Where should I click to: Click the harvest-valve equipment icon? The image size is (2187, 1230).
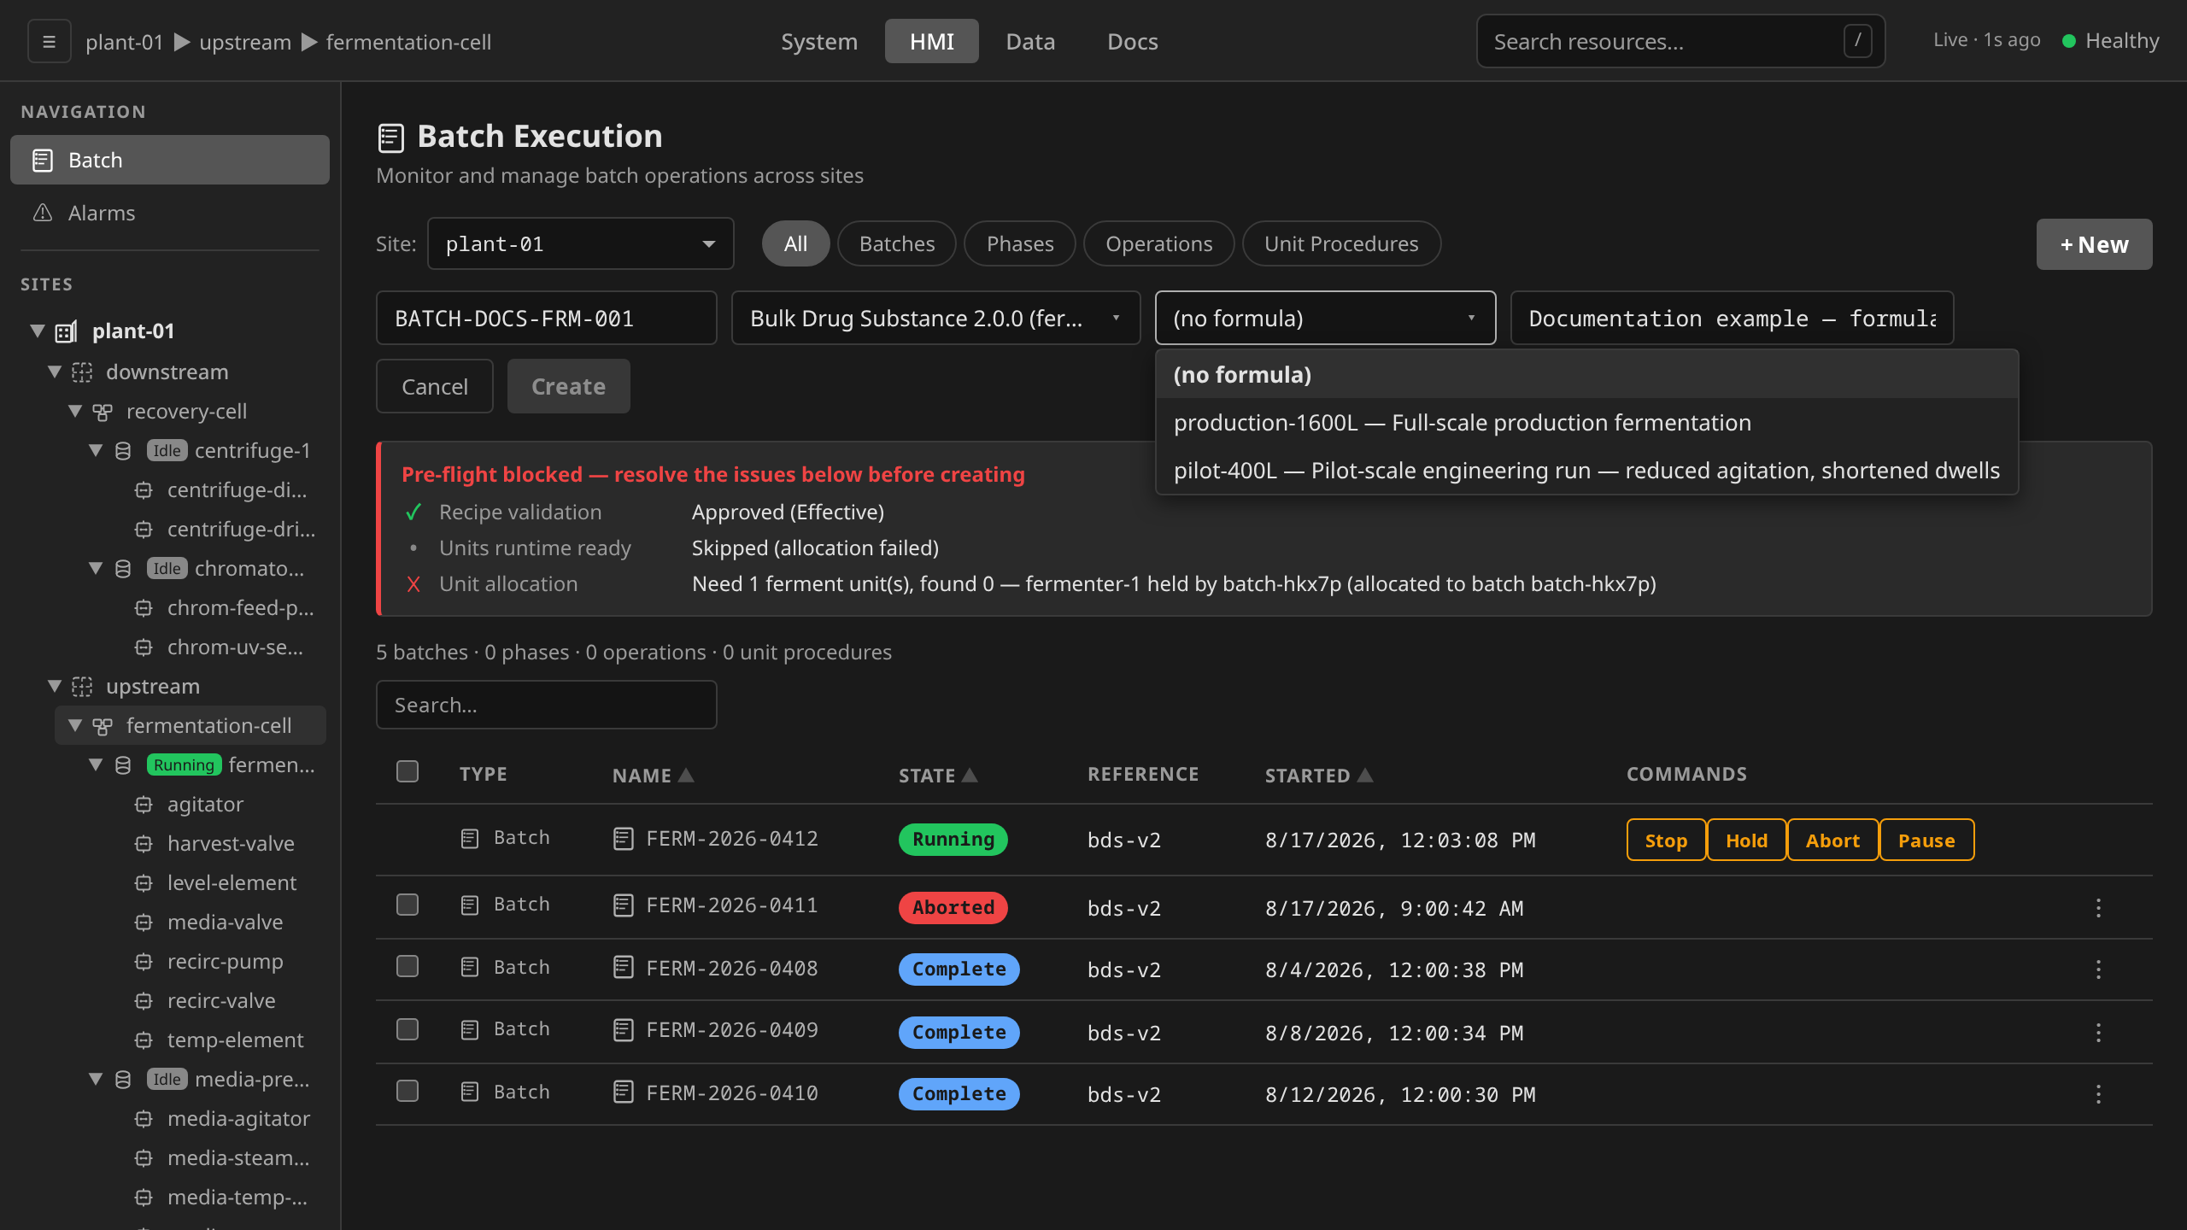tap(144, 844)
